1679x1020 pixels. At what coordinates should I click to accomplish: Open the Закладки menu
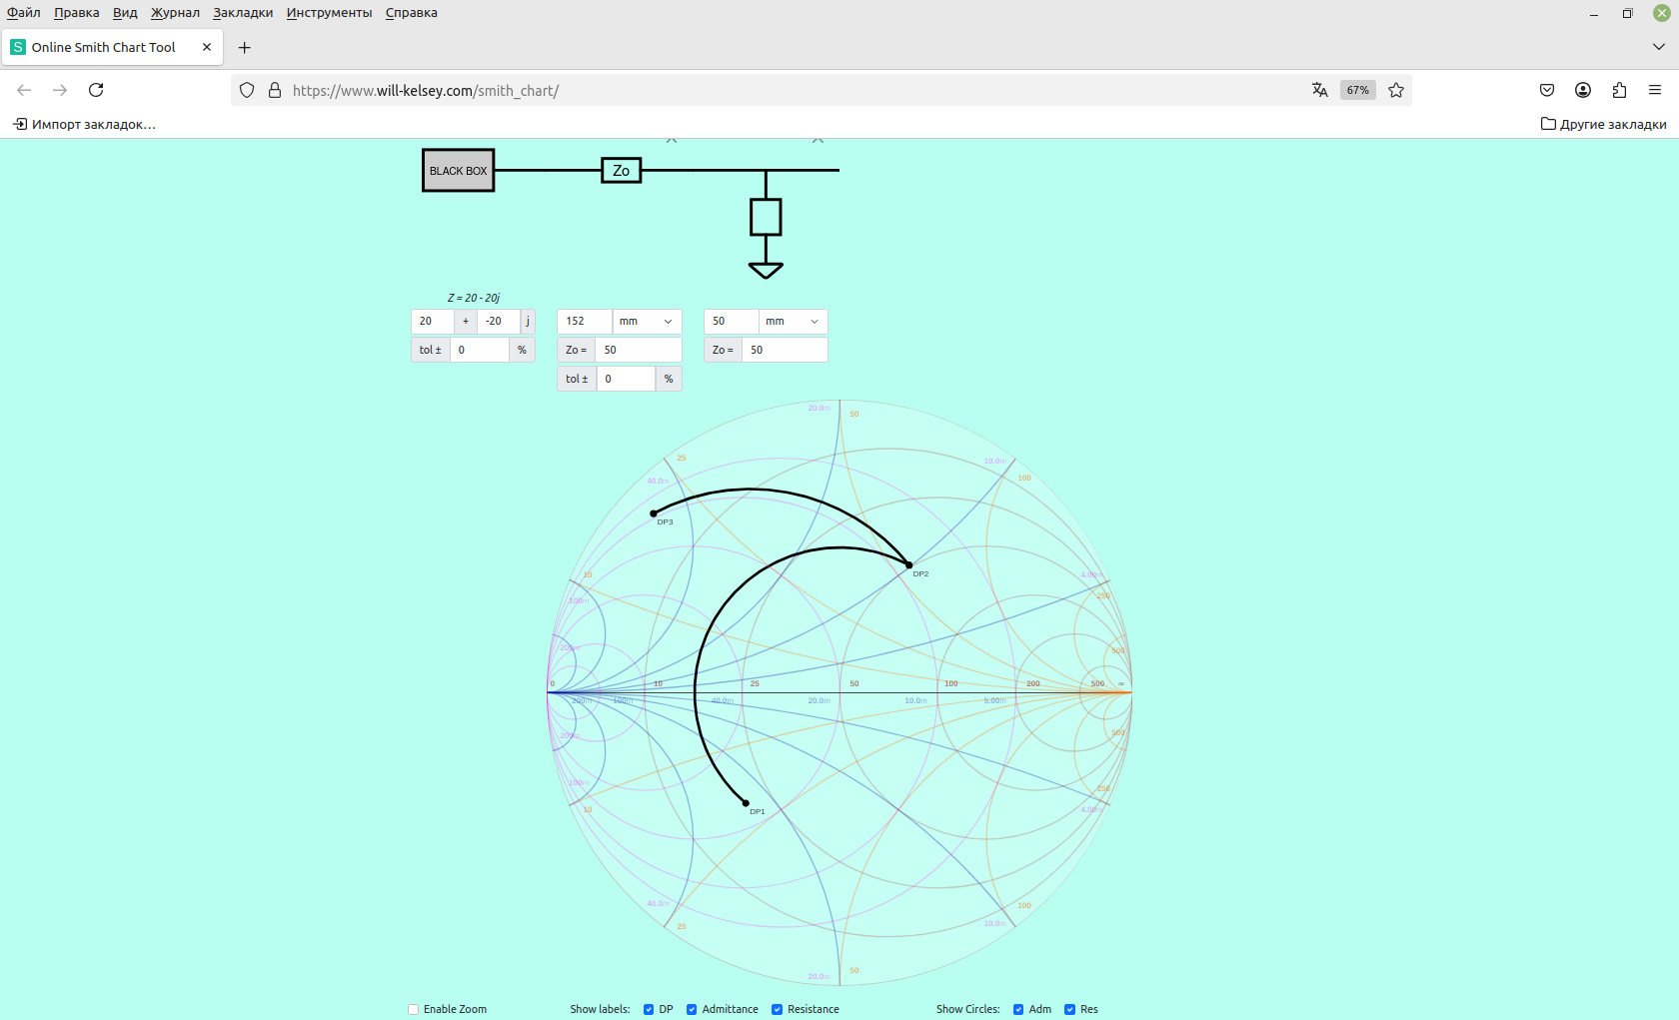coord(242,13)
